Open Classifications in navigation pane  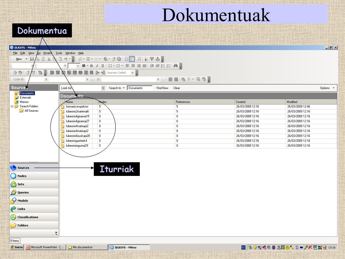pos(34,217)
